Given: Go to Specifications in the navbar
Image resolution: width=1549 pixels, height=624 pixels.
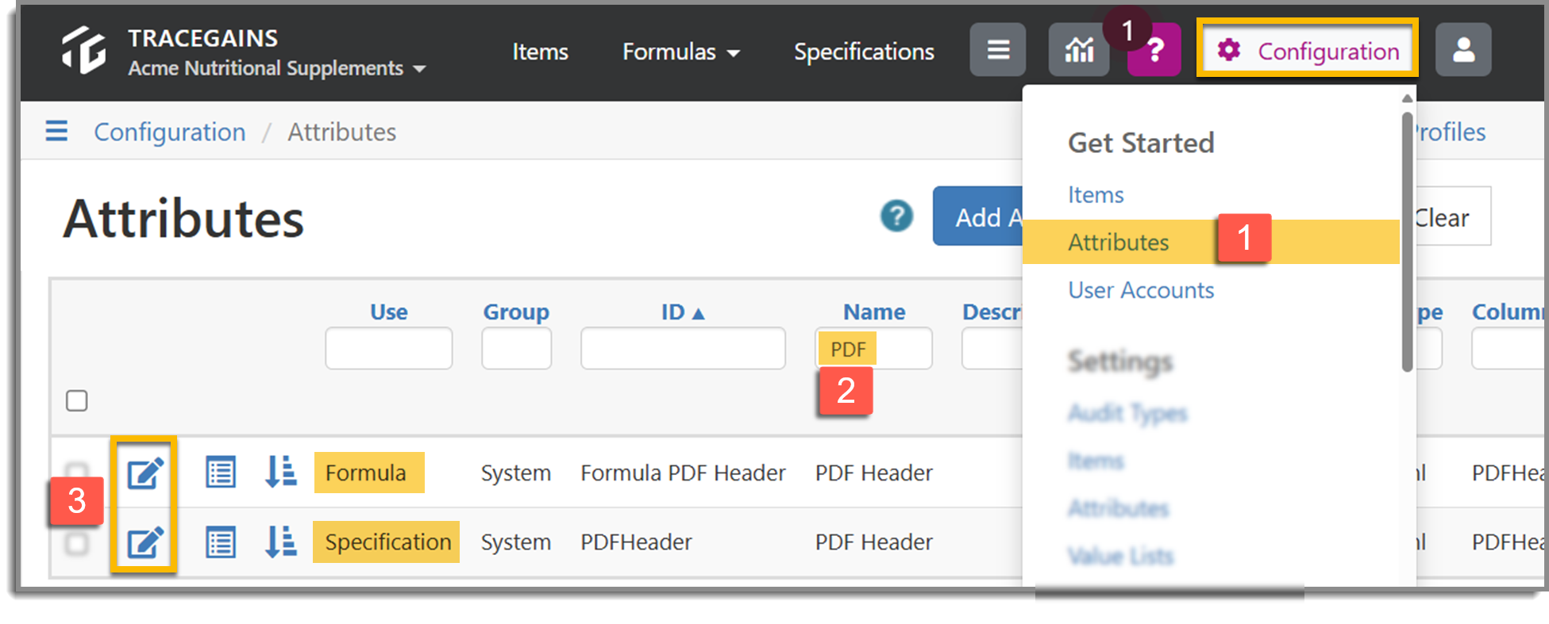Looking at the screenshot, I should coord(864,52).
